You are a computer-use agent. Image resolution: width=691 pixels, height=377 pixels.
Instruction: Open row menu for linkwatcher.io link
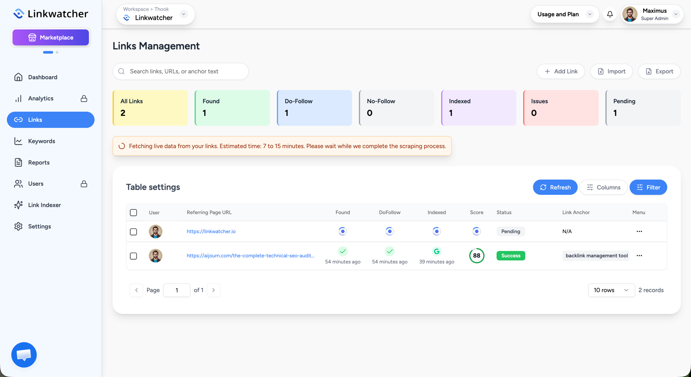(639, 232)
